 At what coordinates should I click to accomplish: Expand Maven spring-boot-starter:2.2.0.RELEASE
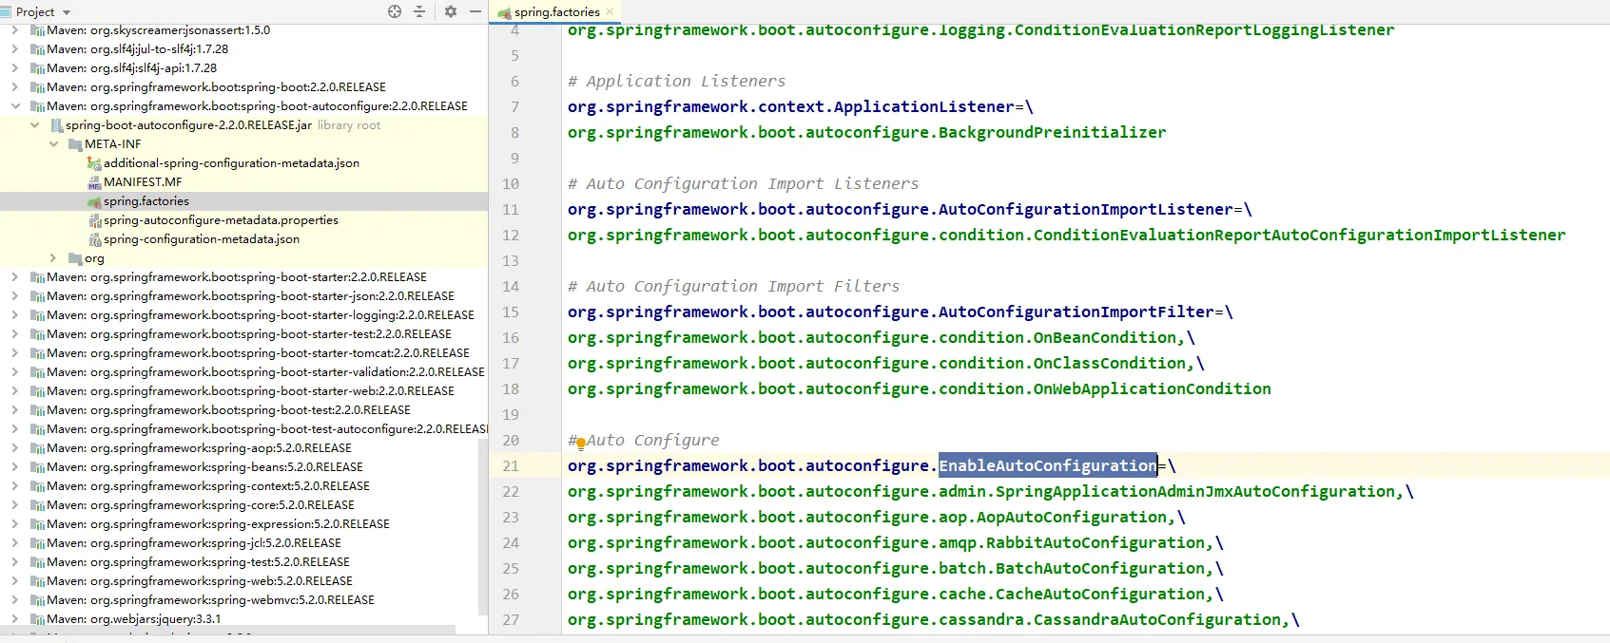(15, 277)
